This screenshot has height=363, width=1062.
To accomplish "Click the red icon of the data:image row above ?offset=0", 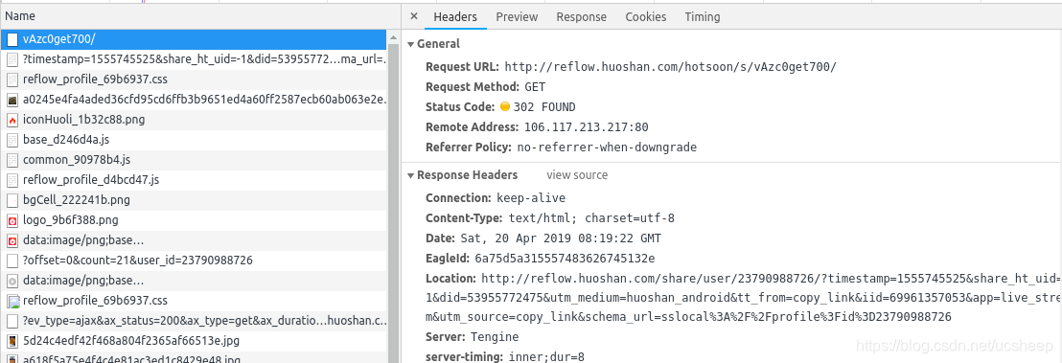I will tap(12, 240).
